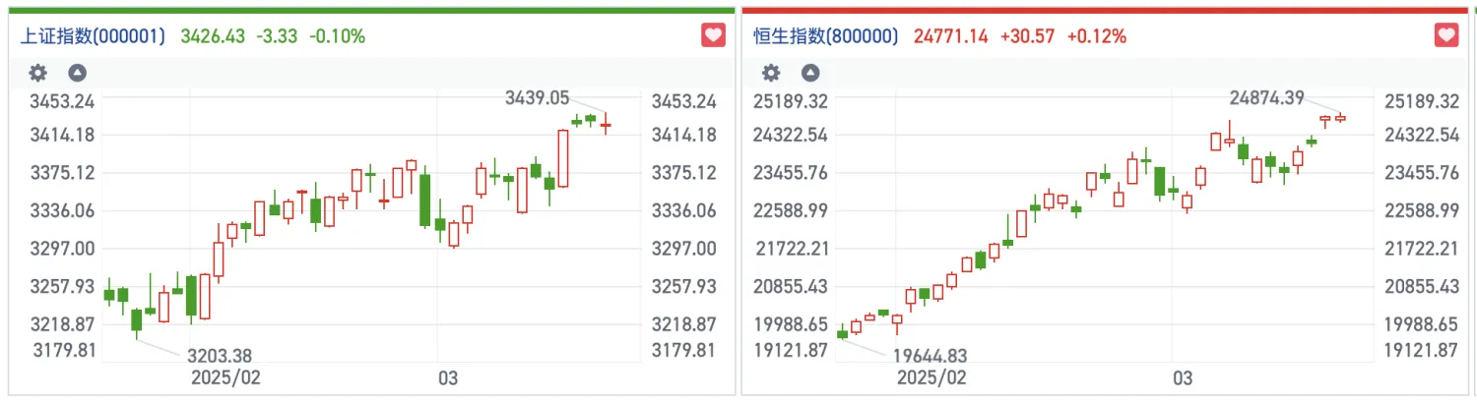This screenshot has height=402, width=1477.
Task: Toggle the favorite heart for 恒生指数
Action: pyautogui.click(x=1445, y=36)
